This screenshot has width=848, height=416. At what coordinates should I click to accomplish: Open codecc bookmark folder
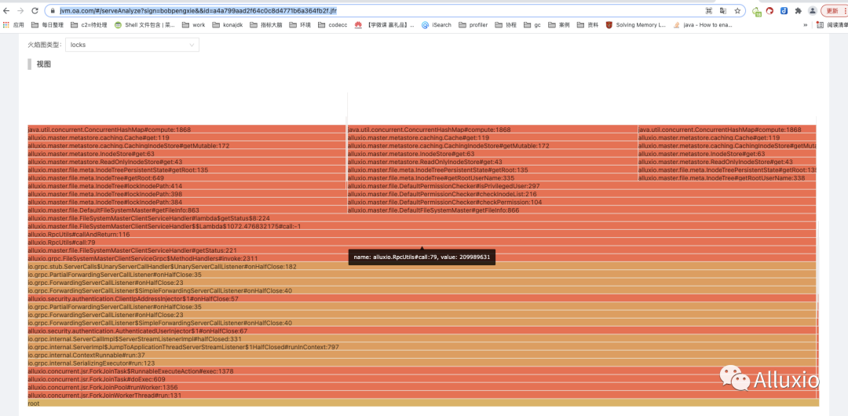[333, 25]
